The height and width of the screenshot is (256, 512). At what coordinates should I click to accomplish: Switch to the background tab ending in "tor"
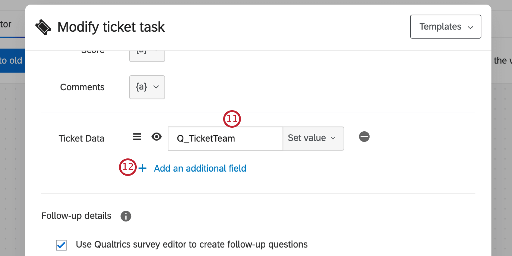pyautogui.click(x=6, y=24)
